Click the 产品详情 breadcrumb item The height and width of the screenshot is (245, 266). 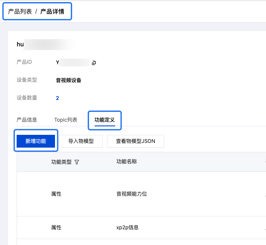52,11
